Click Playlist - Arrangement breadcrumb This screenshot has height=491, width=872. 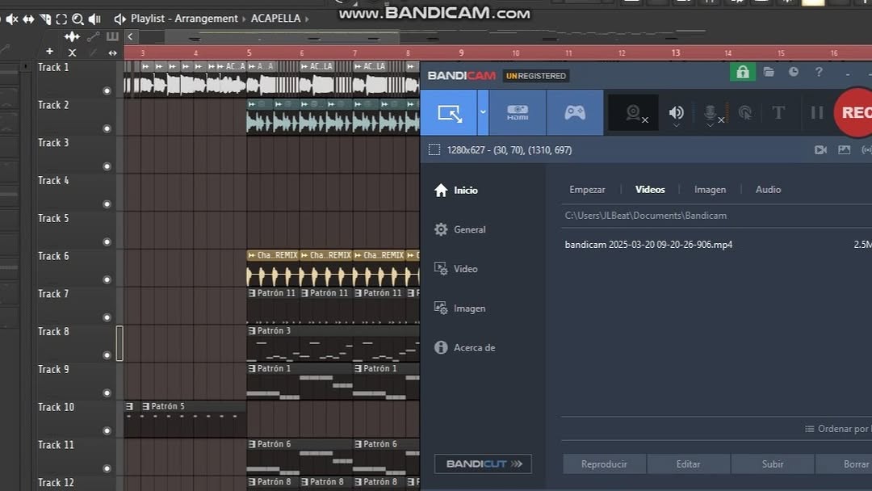click(184, 19)
